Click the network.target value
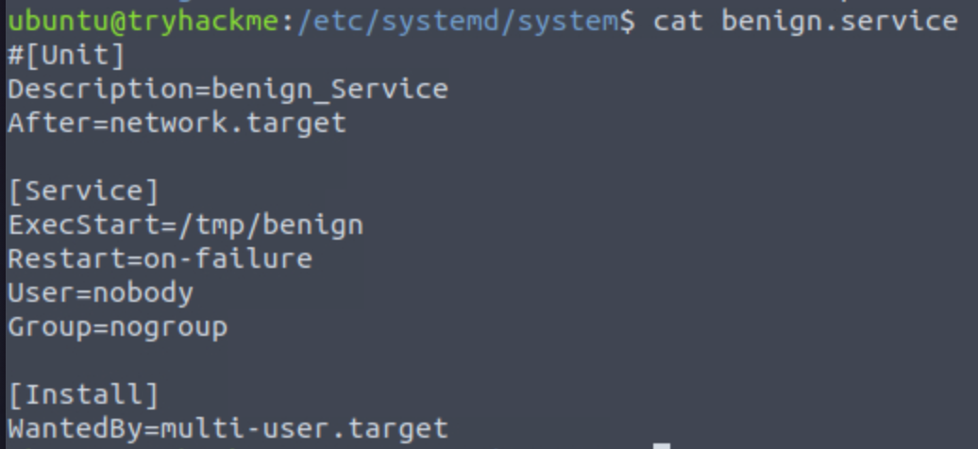The width and height of the screenshot is (978, 449). [228, 123]
